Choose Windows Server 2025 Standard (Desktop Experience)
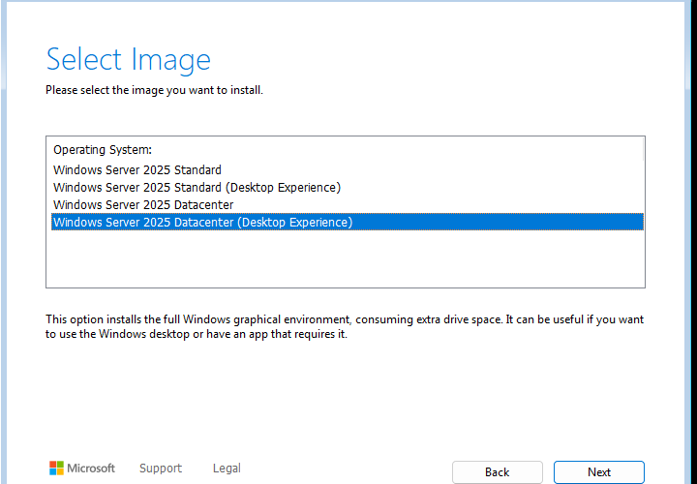The width and height of the screenshot is (697, 484). [197, 187]
